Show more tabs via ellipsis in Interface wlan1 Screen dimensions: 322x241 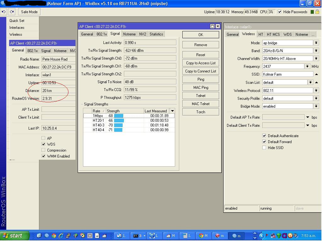click(313, 35)
